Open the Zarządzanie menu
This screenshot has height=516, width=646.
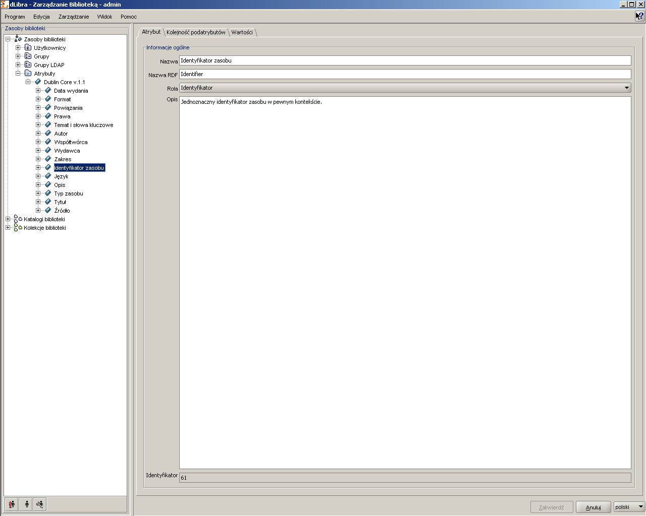[74, 17]
